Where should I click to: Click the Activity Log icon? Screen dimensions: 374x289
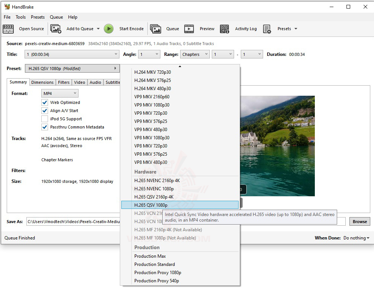pyautogui.click(x=224, y=29)
